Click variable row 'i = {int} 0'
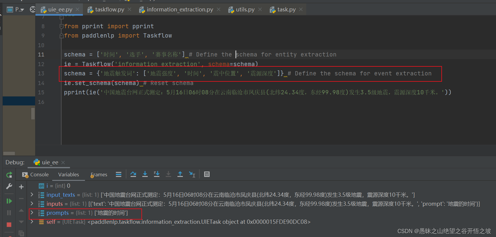Screen dimensions: 496x237 54,186
